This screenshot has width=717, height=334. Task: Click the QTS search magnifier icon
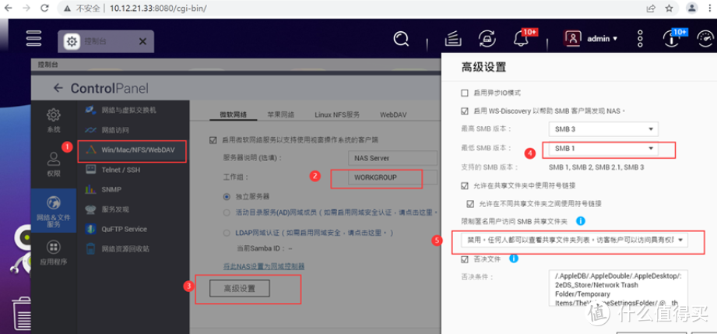pos(401,39)
